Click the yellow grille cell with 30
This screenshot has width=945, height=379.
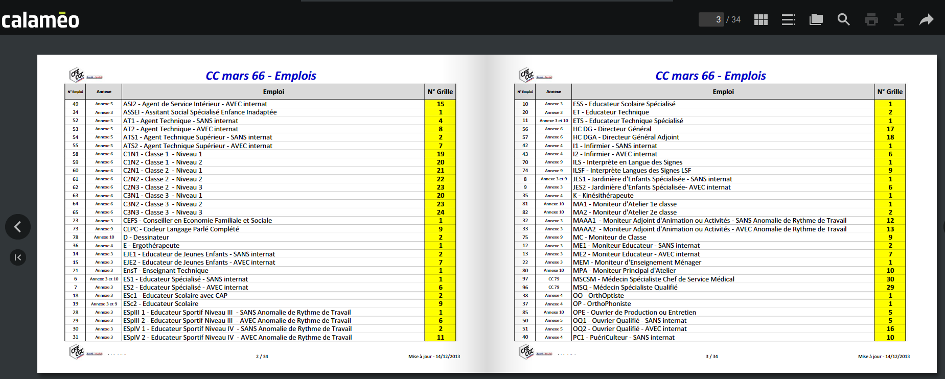(x=890, y=279)
